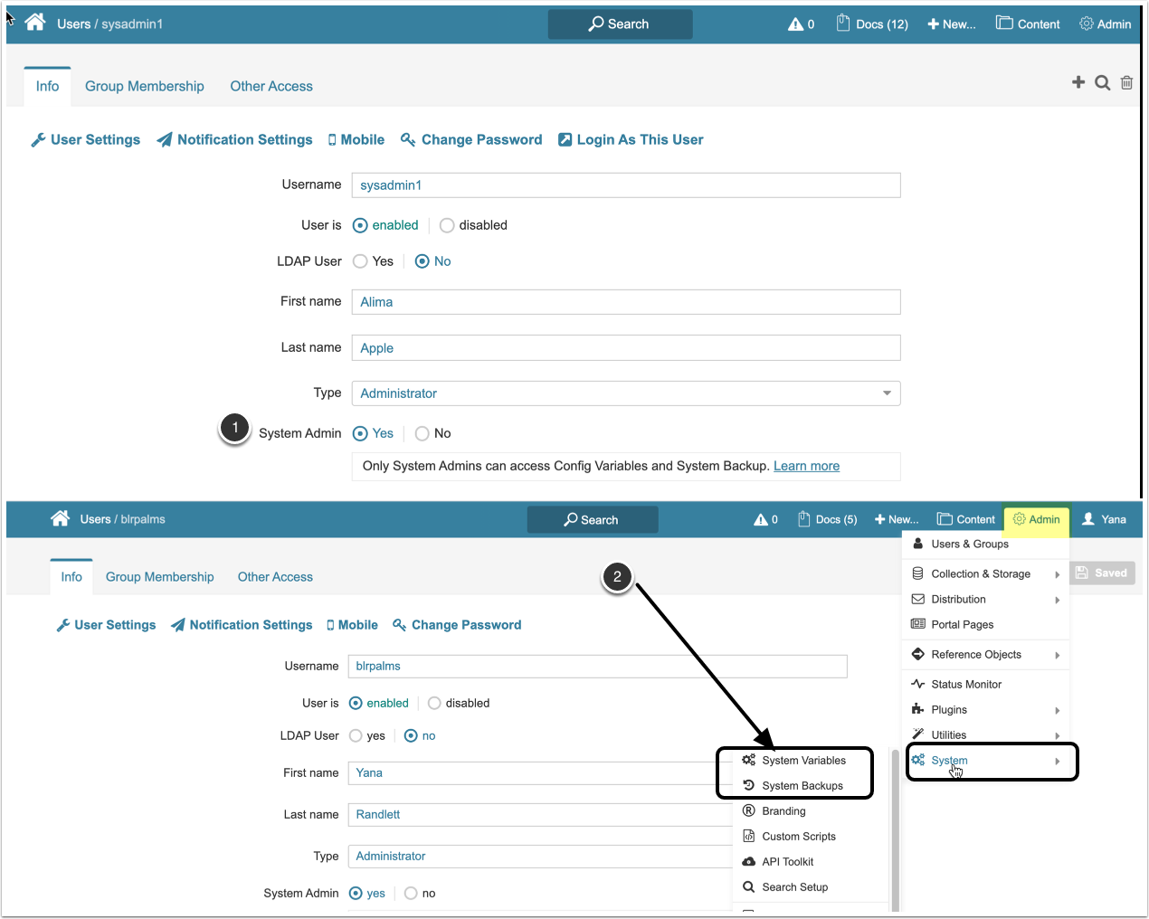Open sysadmin1 User Settings
The width and height of the screenshot is (1149, 919).
point(86,139)
